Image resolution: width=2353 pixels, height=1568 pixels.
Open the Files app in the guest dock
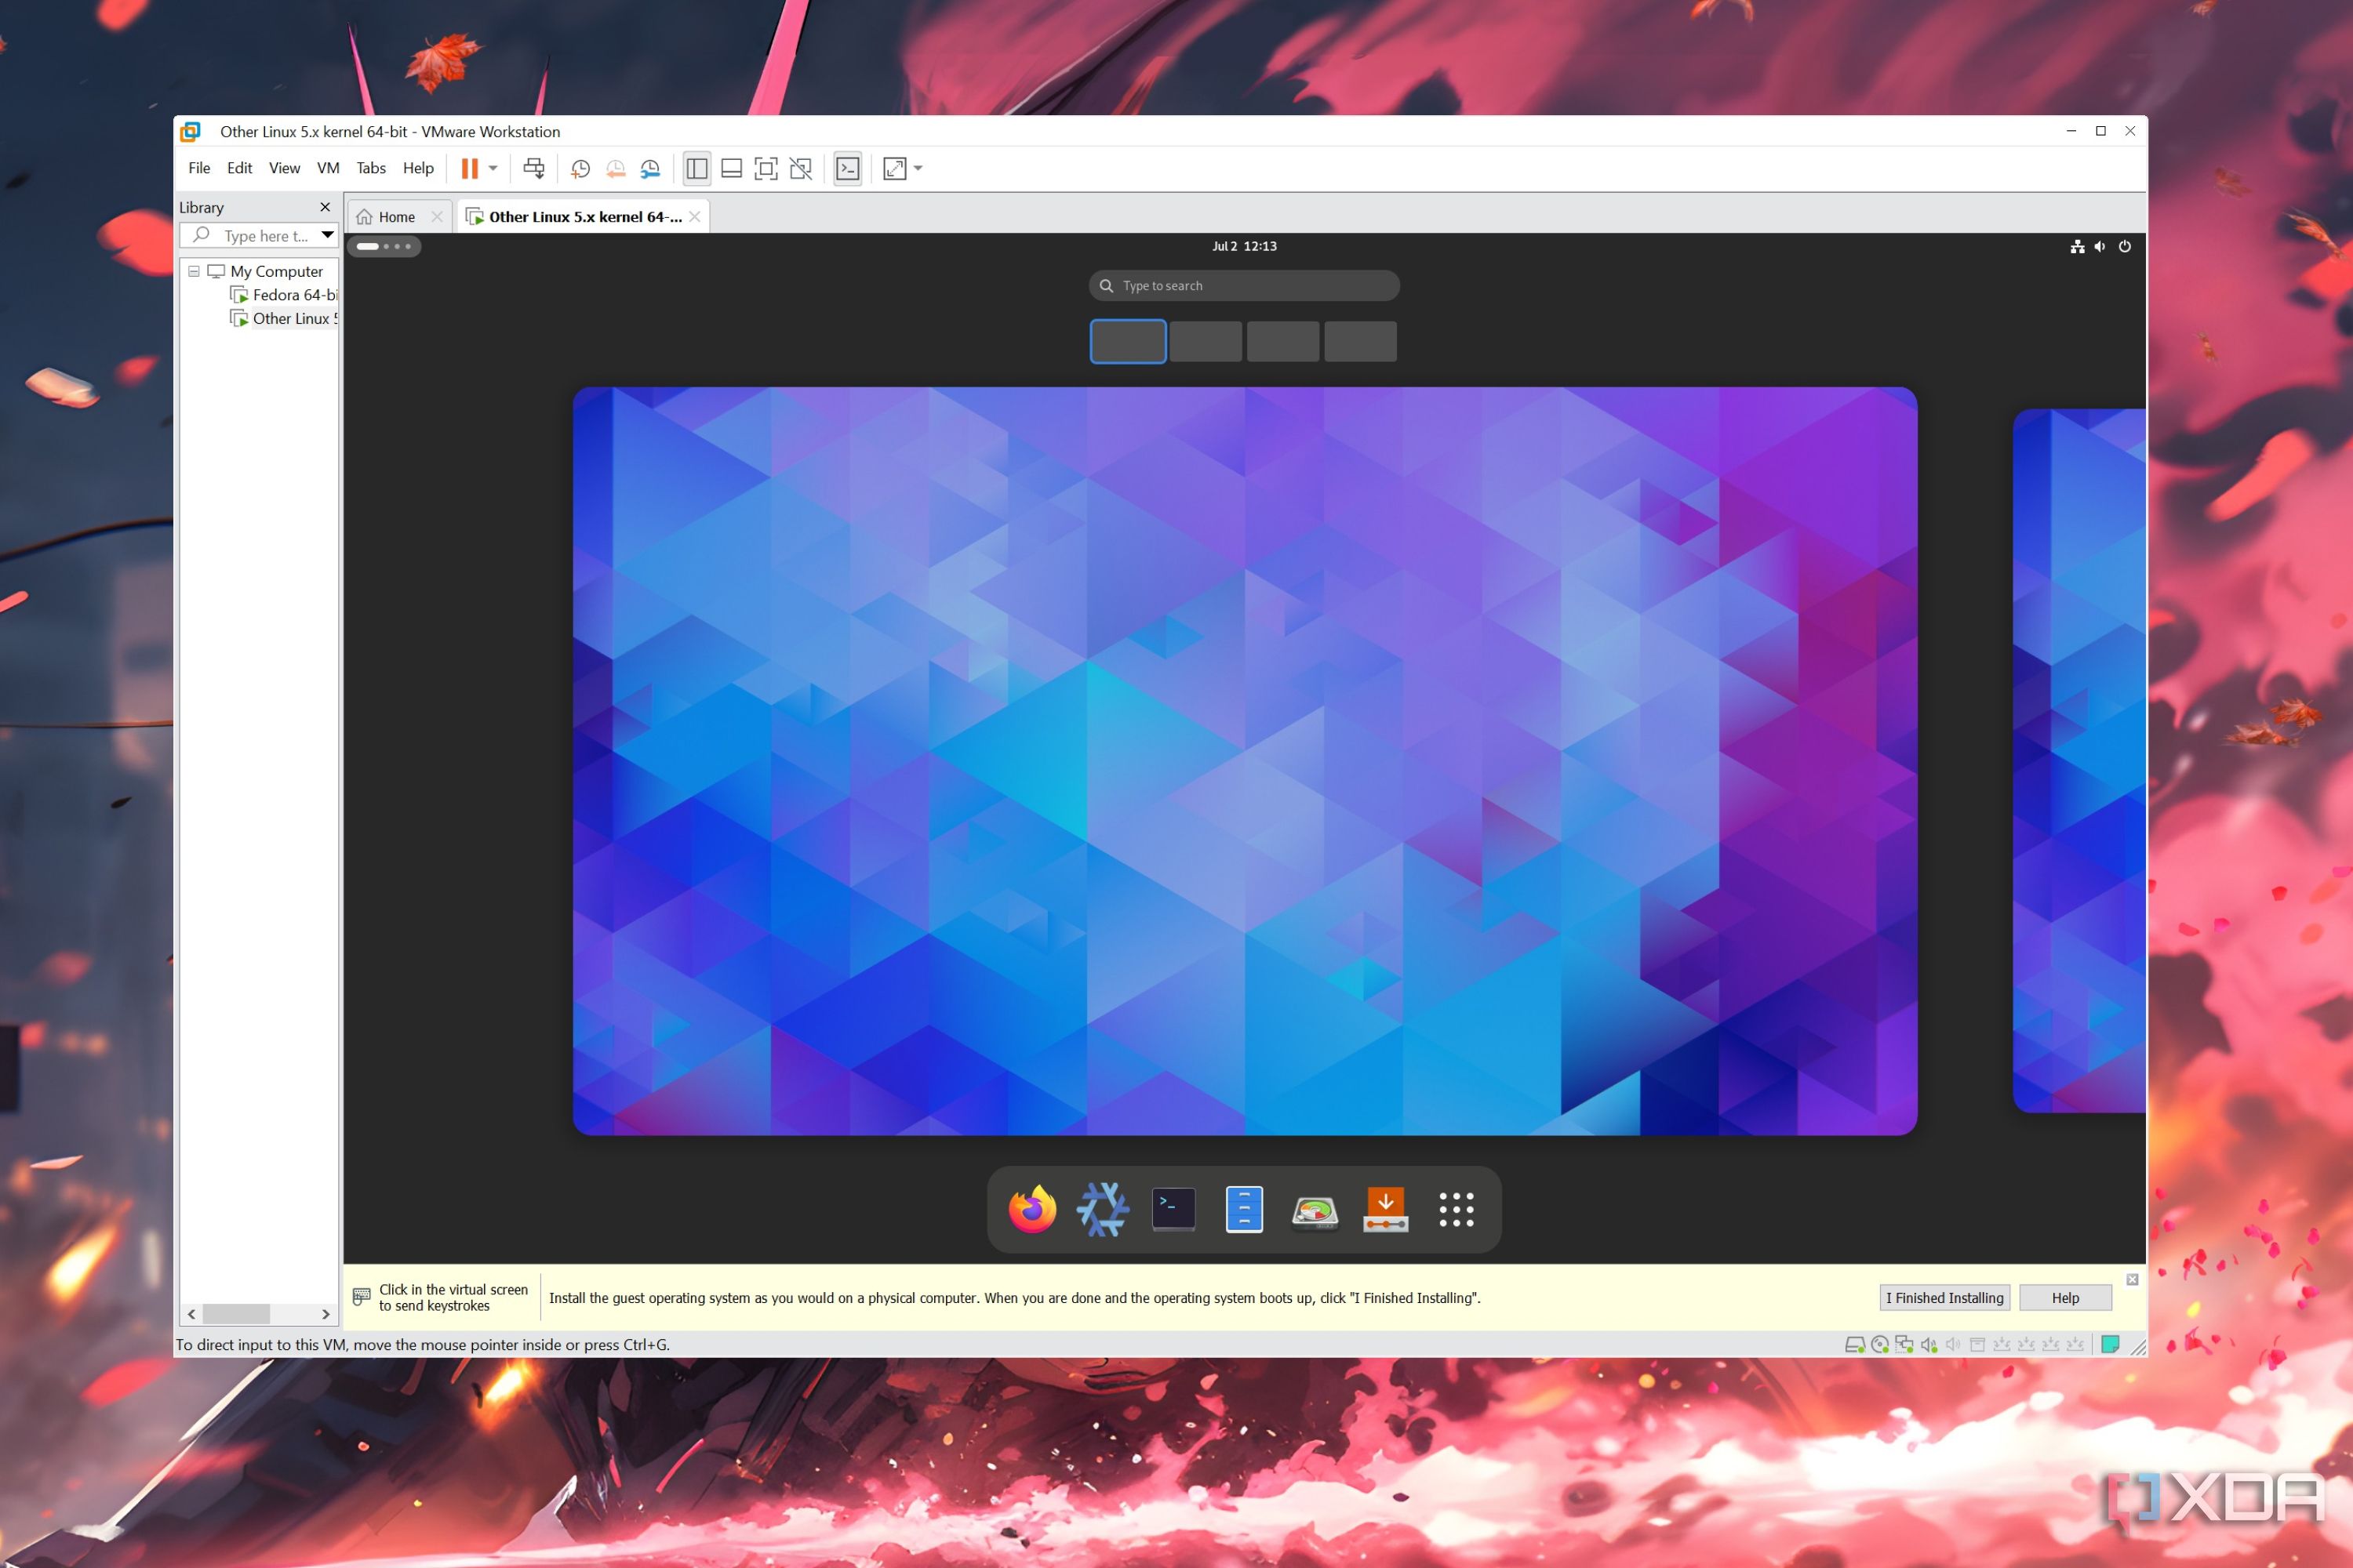1243,1208
